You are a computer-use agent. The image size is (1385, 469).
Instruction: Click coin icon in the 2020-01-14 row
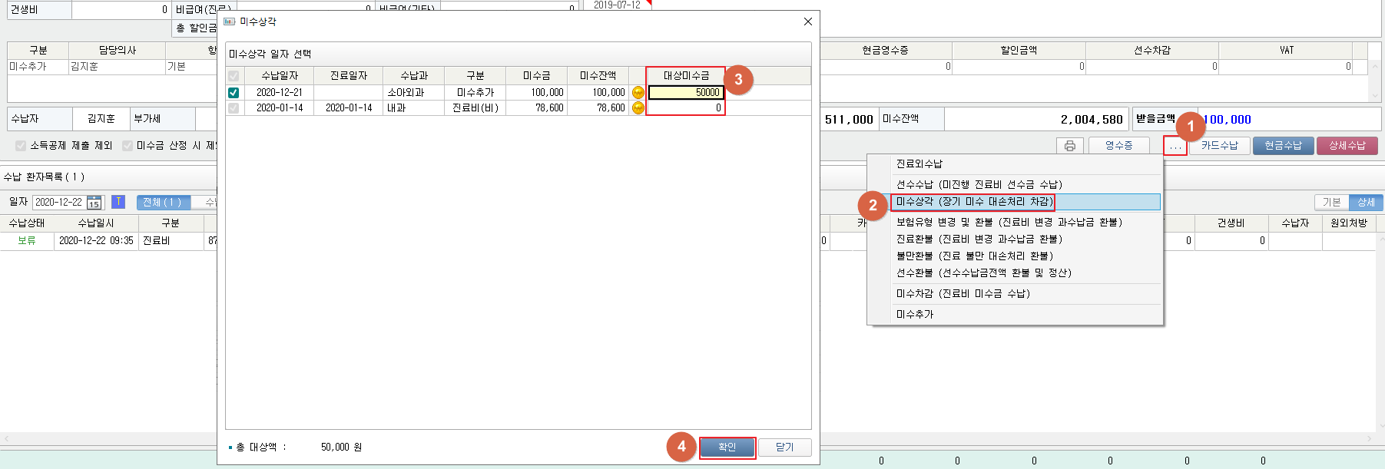[x=638, y=108]
